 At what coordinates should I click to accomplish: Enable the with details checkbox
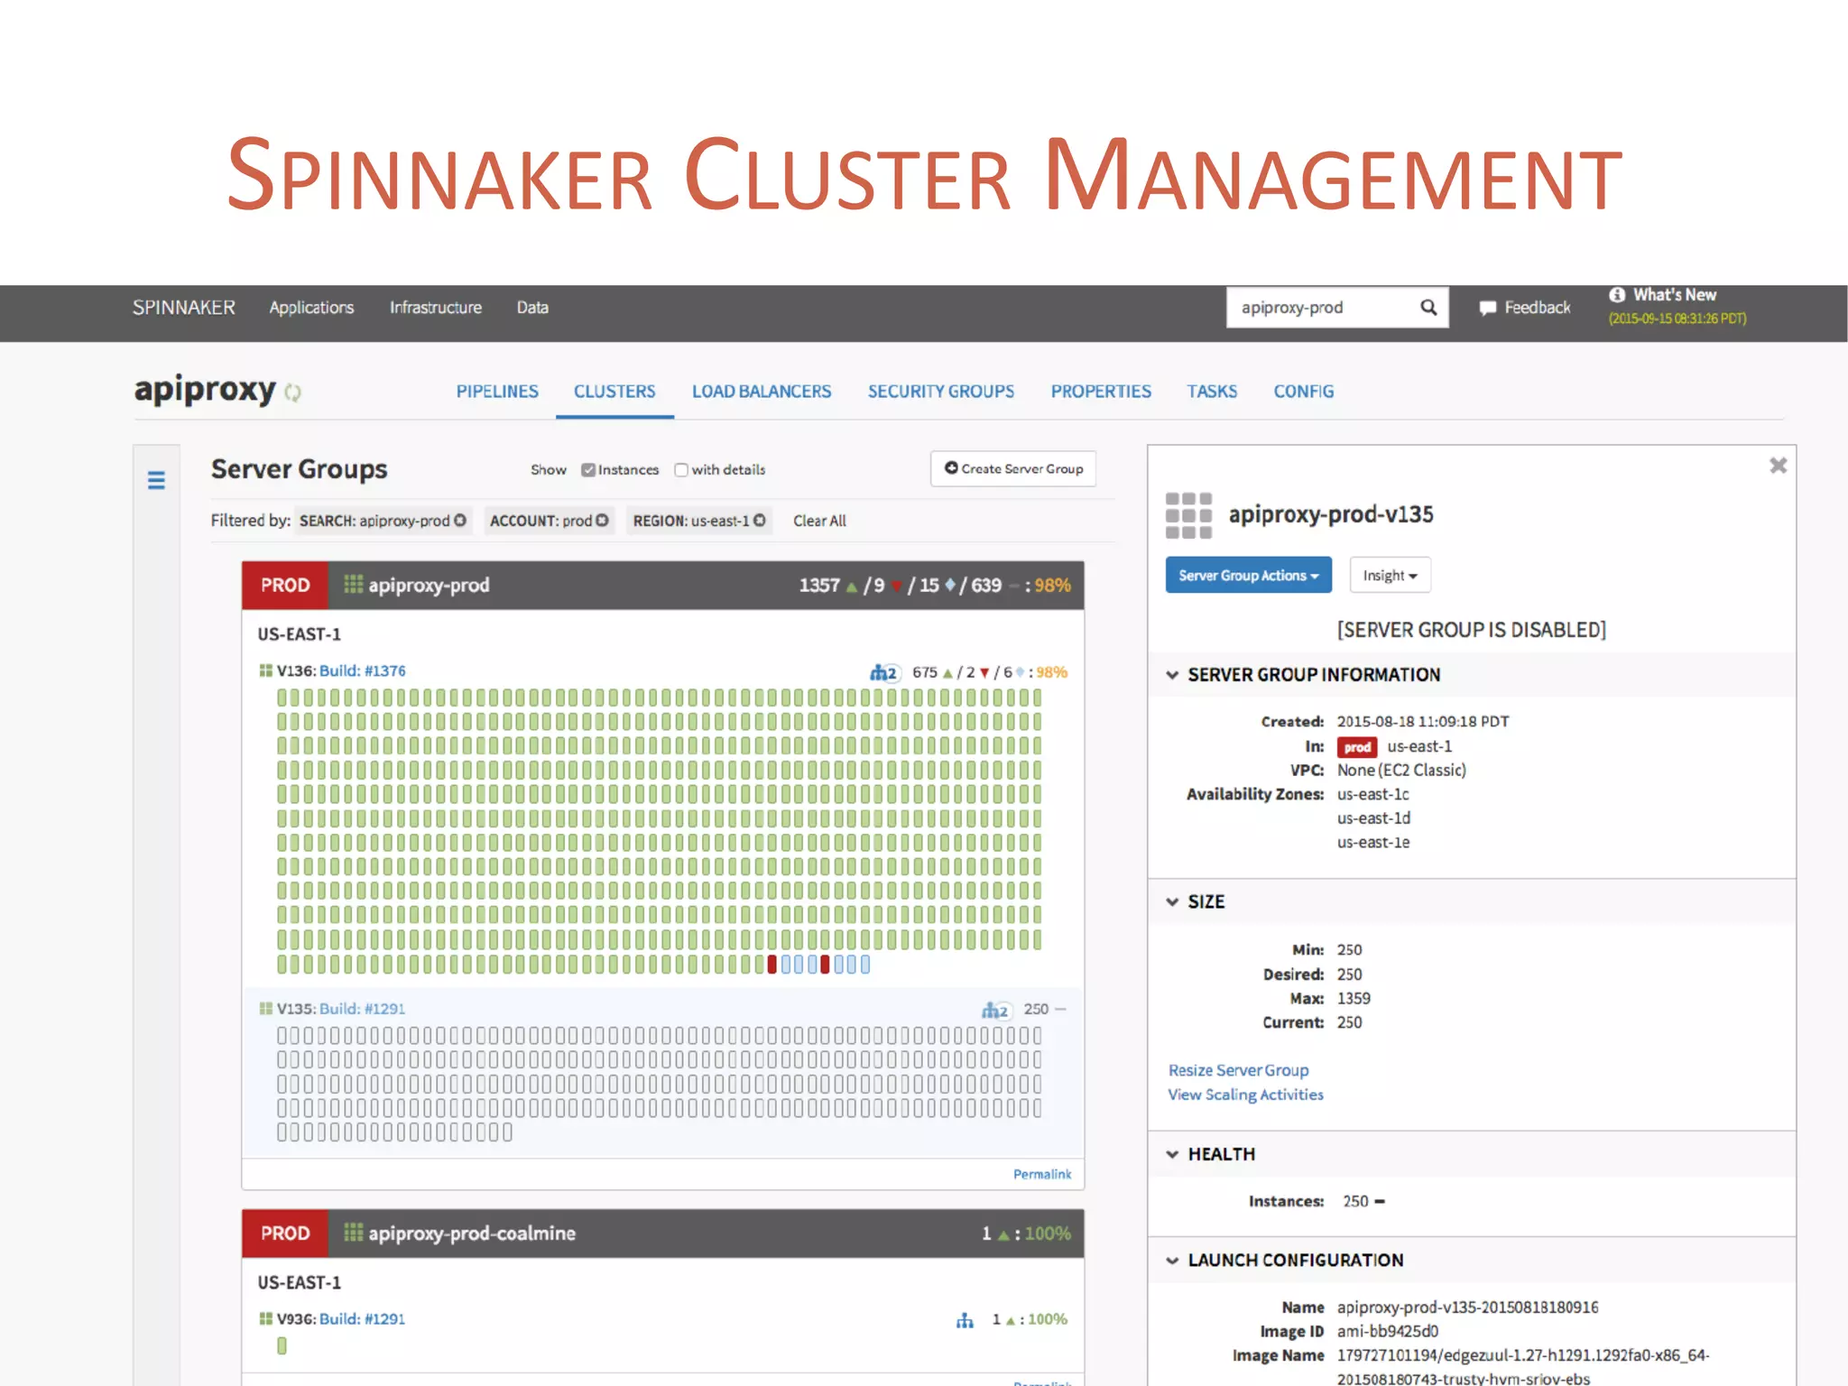click(681, 470)
